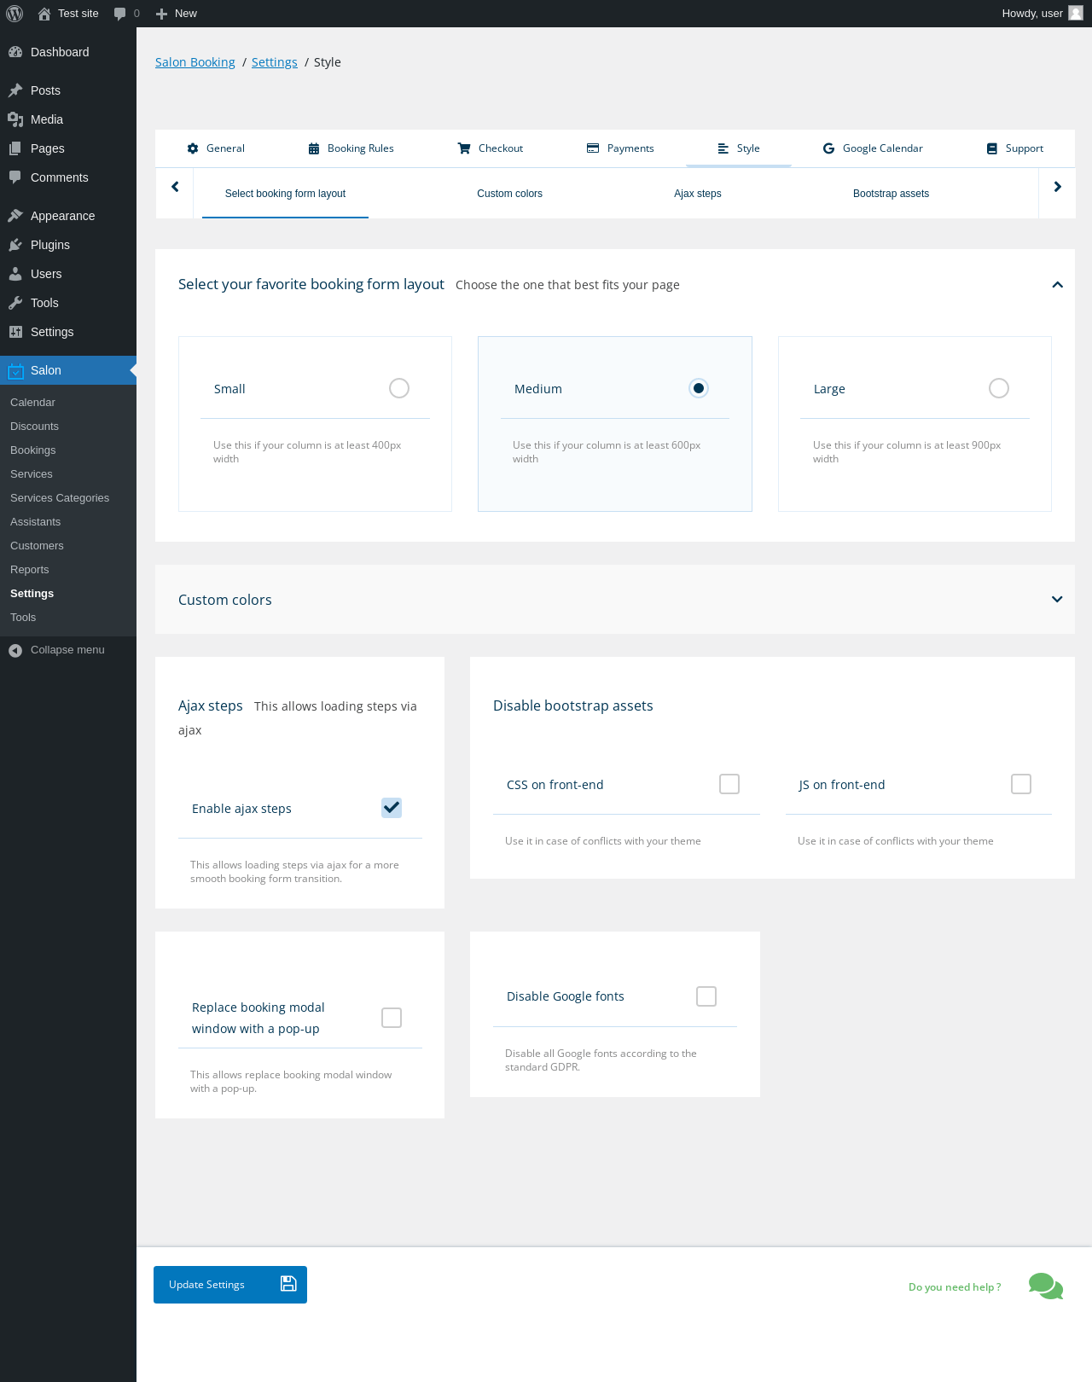Open Tools in the Salon submenu

point(23,618)
